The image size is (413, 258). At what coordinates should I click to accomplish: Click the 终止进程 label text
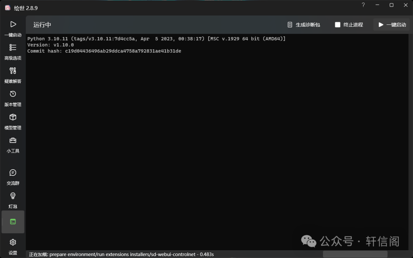353,25
